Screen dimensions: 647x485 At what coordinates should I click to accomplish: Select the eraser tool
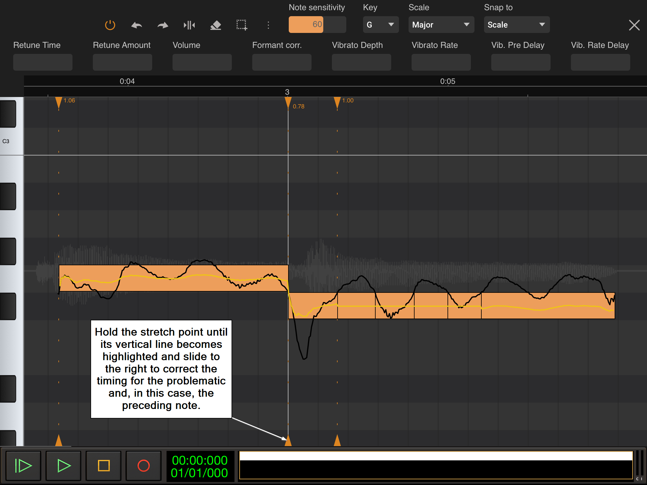coord(216,25)
